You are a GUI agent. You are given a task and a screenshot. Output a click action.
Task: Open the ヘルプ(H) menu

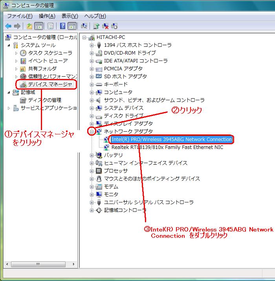[x=95, y=16]
